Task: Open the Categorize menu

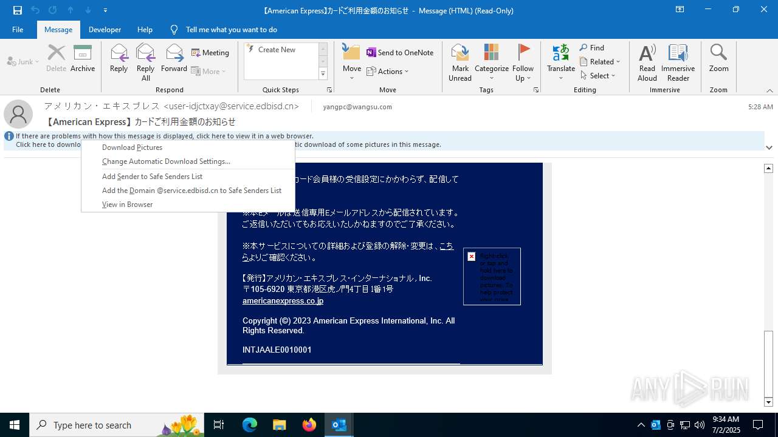Action: [492, 63]
